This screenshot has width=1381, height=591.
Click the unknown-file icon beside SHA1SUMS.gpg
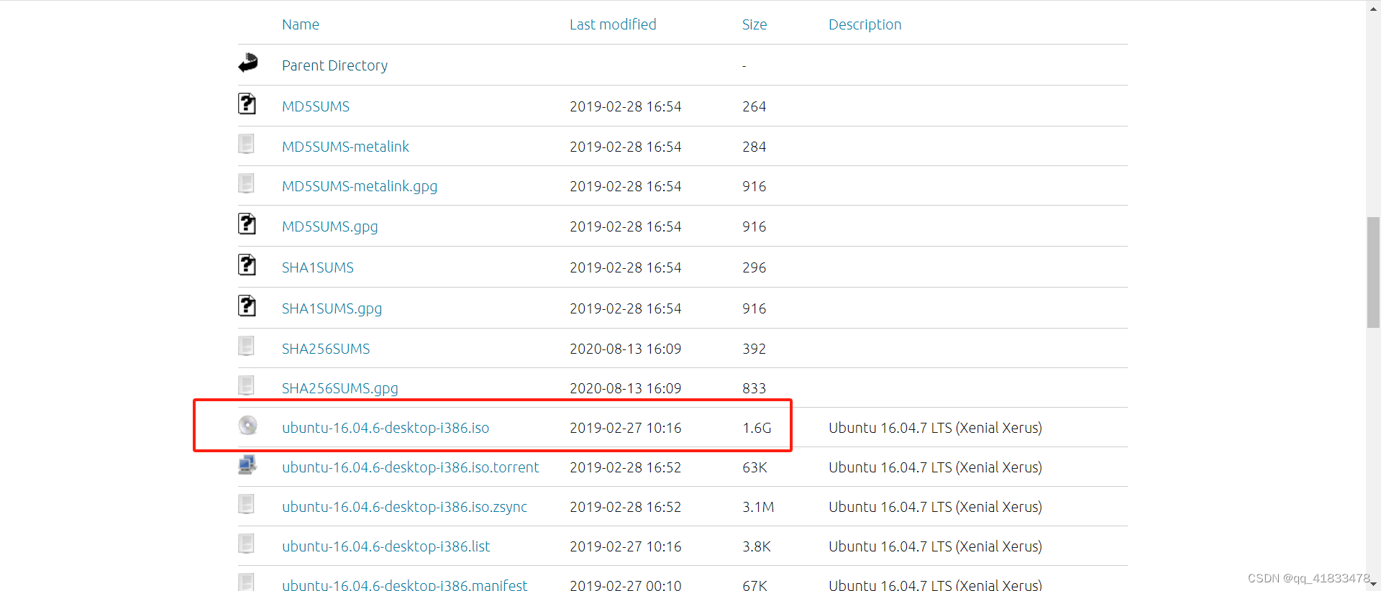tap(247, 306)
